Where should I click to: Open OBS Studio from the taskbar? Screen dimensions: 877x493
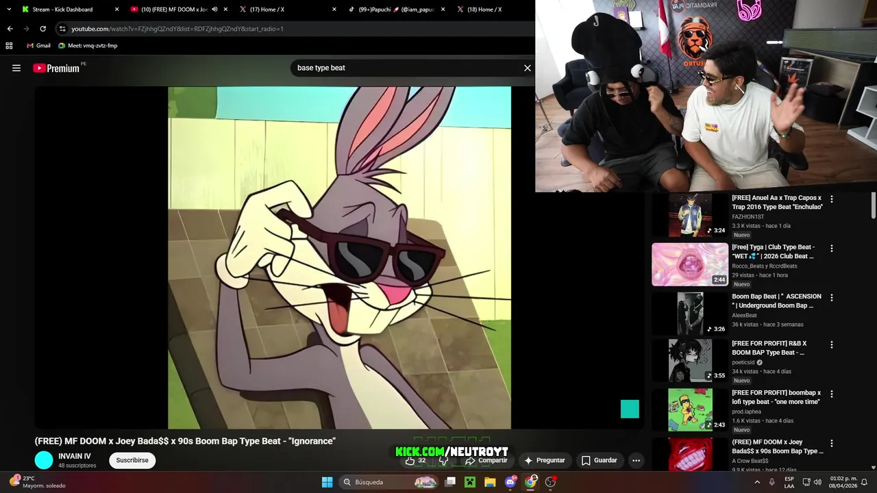[550, 482]
